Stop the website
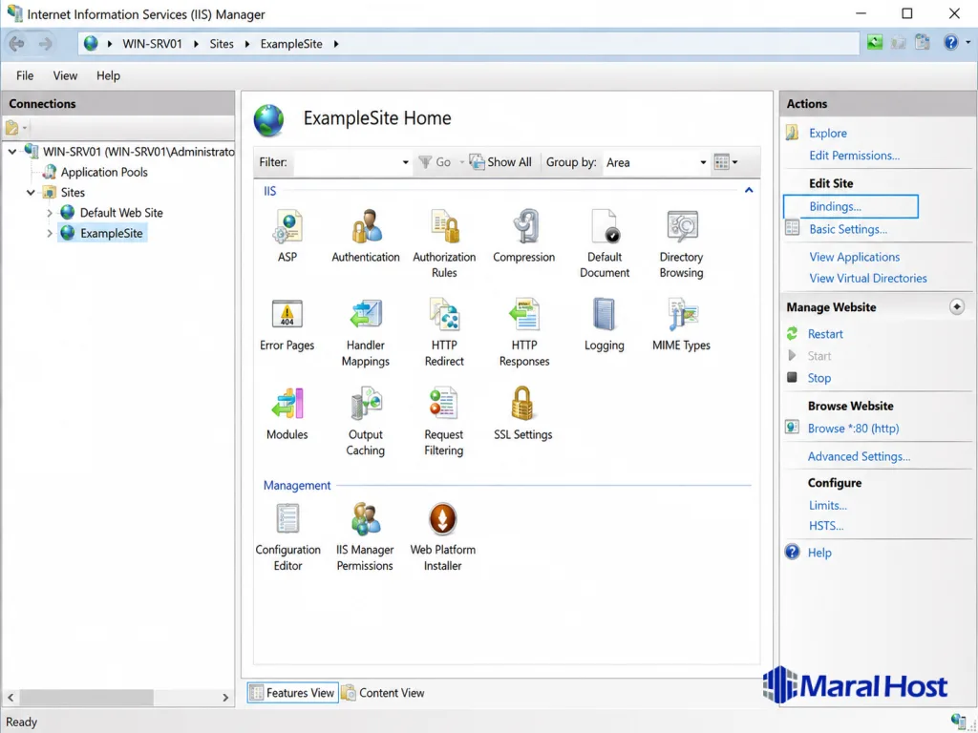This screenshot has width=978, height=733. coord(819,378)
